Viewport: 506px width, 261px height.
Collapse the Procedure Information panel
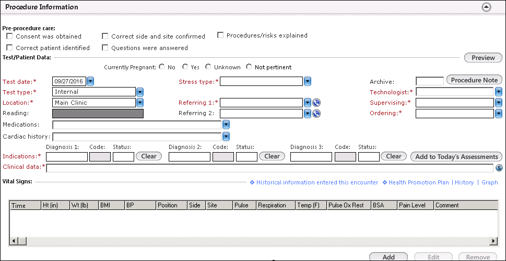(486, 7)
